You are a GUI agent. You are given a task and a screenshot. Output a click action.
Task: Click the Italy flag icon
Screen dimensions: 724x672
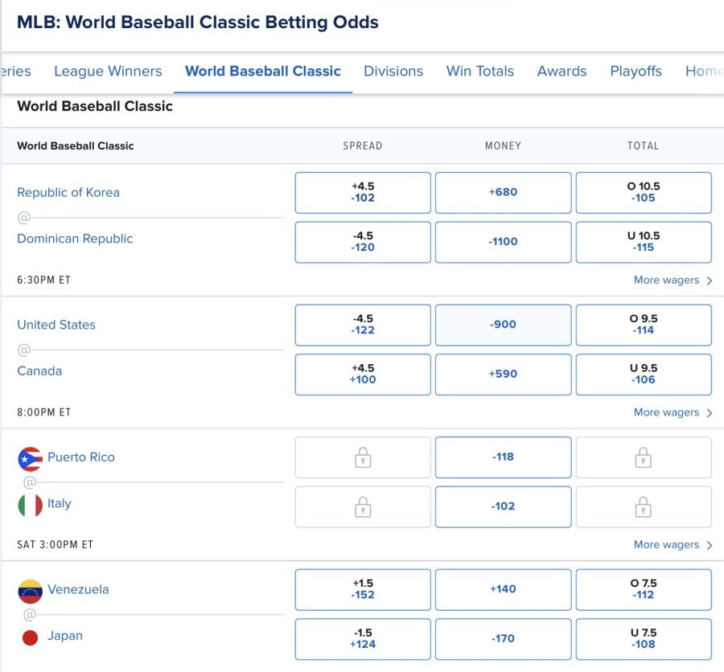coord(30,505)
